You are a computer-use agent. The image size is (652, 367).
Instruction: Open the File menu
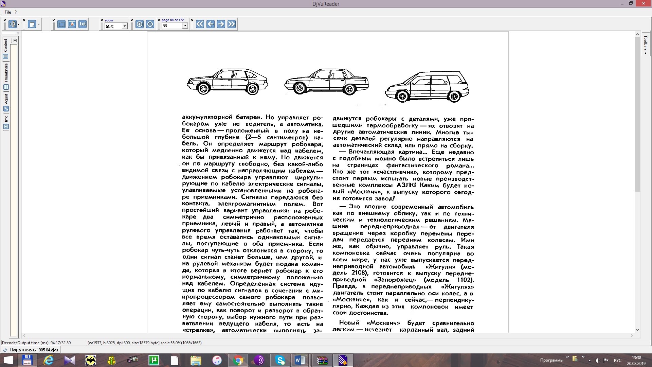[7, 12]
